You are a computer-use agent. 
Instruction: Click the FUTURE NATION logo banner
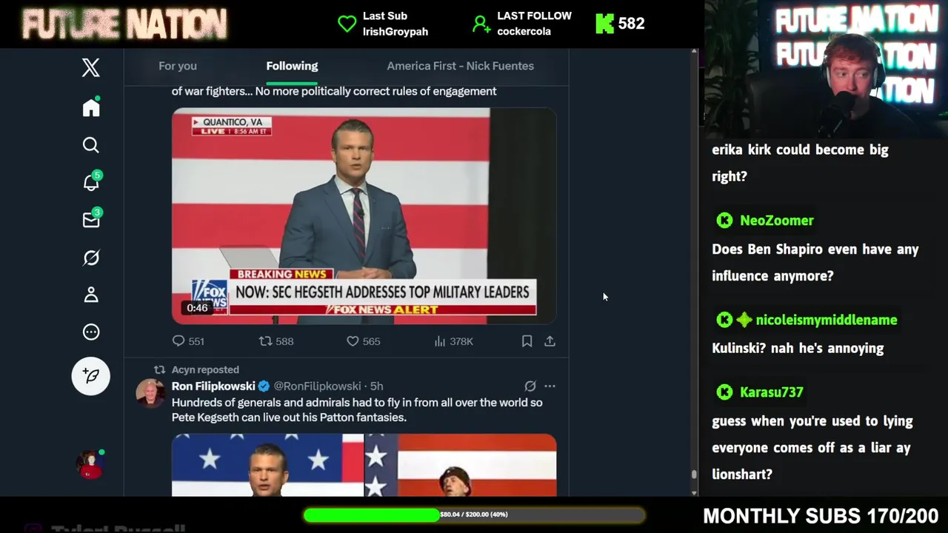tap(124, 24)
